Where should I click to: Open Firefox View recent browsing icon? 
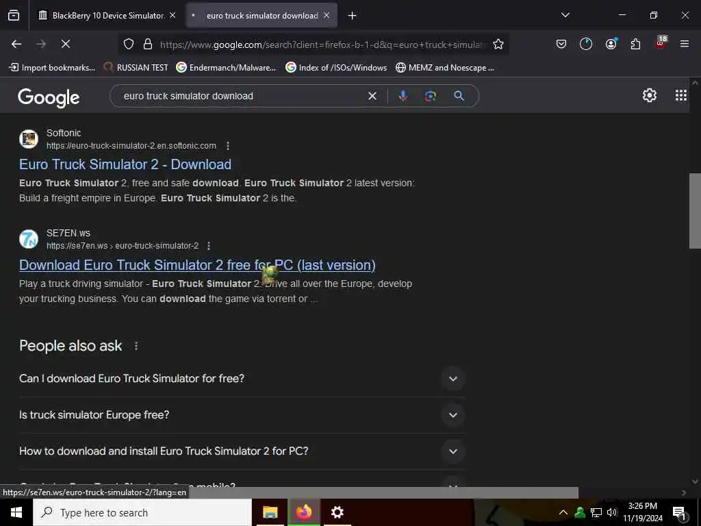[x=14, y=16]
